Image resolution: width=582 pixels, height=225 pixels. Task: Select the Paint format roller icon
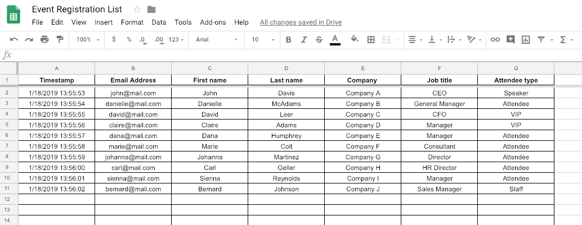60,40
